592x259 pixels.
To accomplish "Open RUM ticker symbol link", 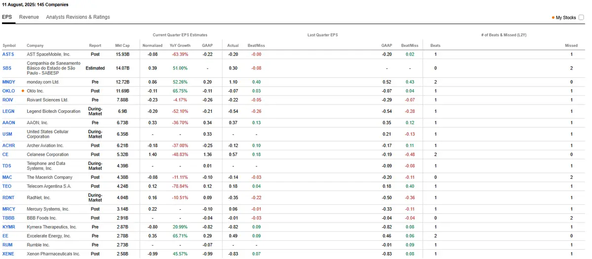I will click(x=7, y=245).
